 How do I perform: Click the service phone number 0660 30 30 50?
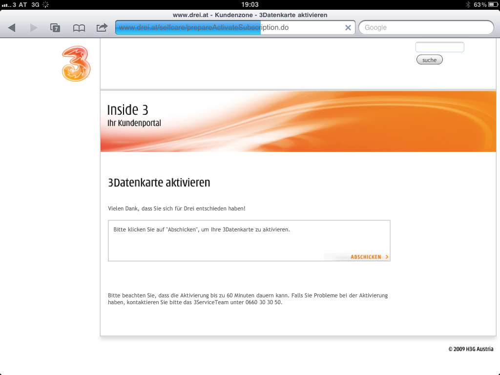[263, 302]
